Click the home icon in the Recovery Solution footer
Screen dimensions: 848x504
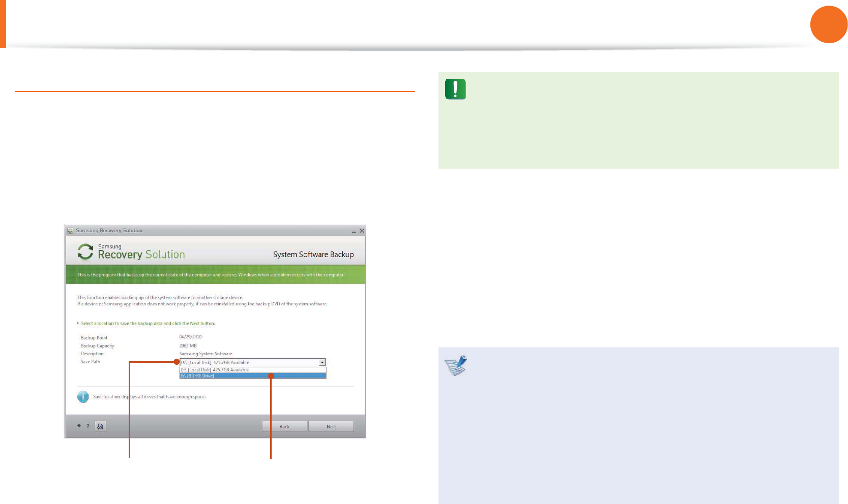click(79, 426)
